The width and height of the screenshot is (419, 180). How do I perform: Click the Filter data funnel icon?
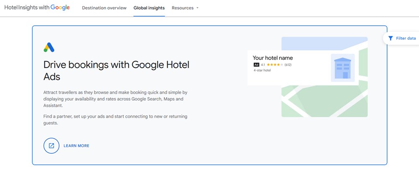391,38
